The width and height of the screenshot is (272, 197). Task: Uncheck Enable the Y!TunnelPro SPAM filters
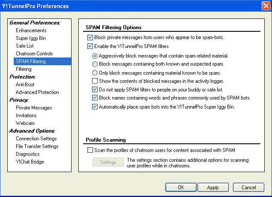tap(90, 46)
